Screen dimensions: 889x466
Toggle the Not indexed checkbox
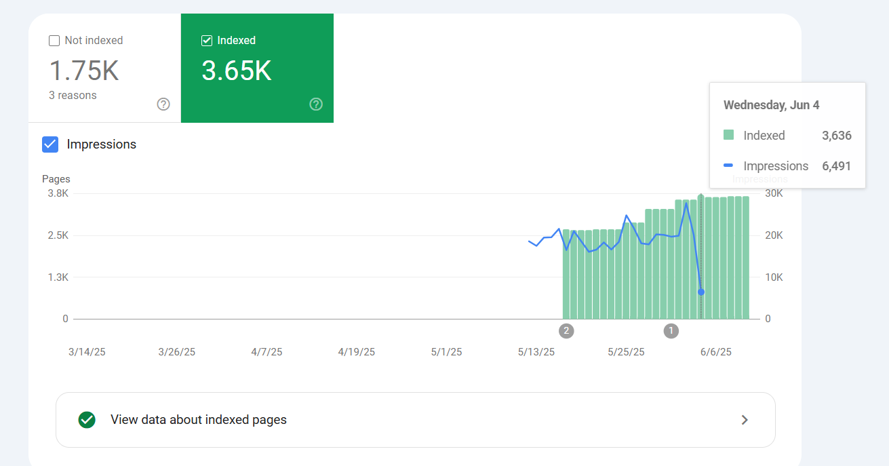point(54,41)
